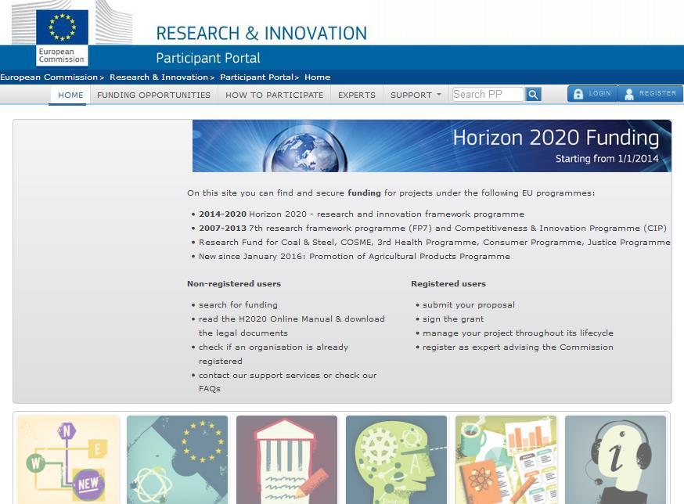
Task: Open the headset info support tile
Action: 615,459
